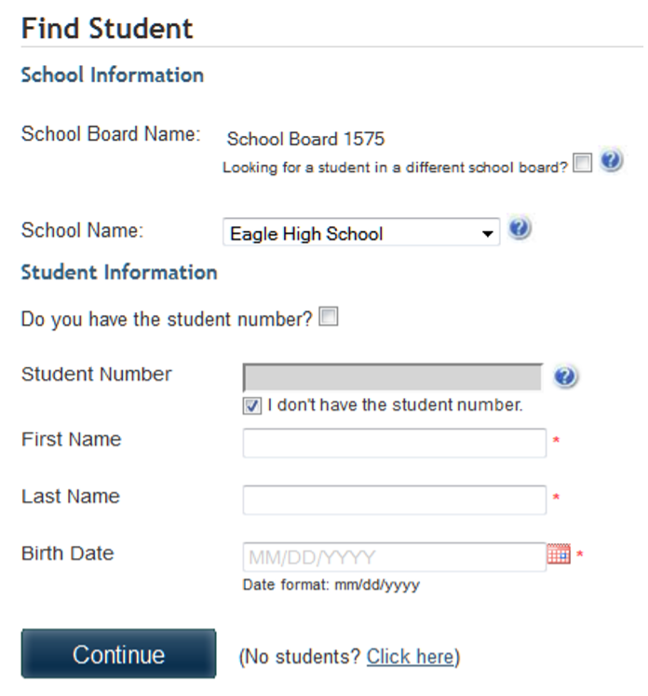Click the Student Information section heading

119,272
